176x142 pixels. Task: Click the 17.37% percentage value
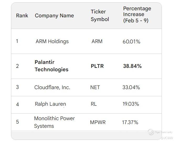pos(130,122)
